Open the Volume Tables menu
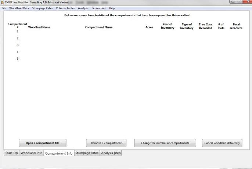Viewport: 252px width, 169px height. pos(65,8)
